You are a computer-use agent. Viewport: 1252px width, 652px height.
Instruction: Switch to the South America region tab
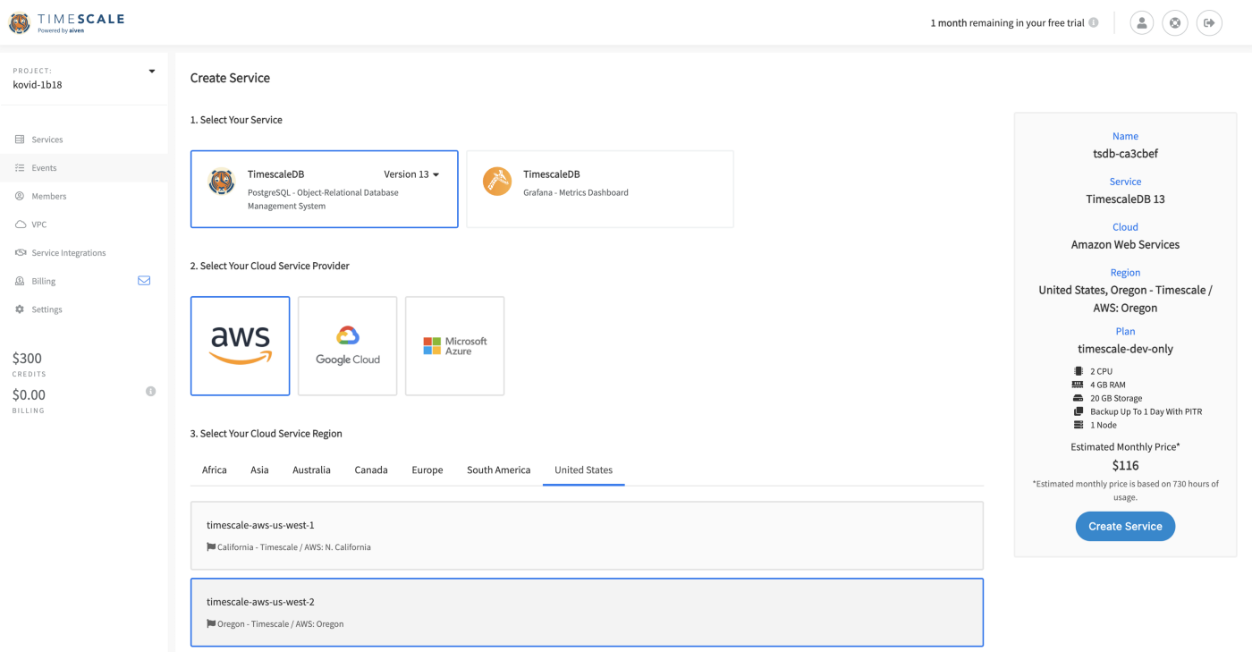(x=499, y=470)
